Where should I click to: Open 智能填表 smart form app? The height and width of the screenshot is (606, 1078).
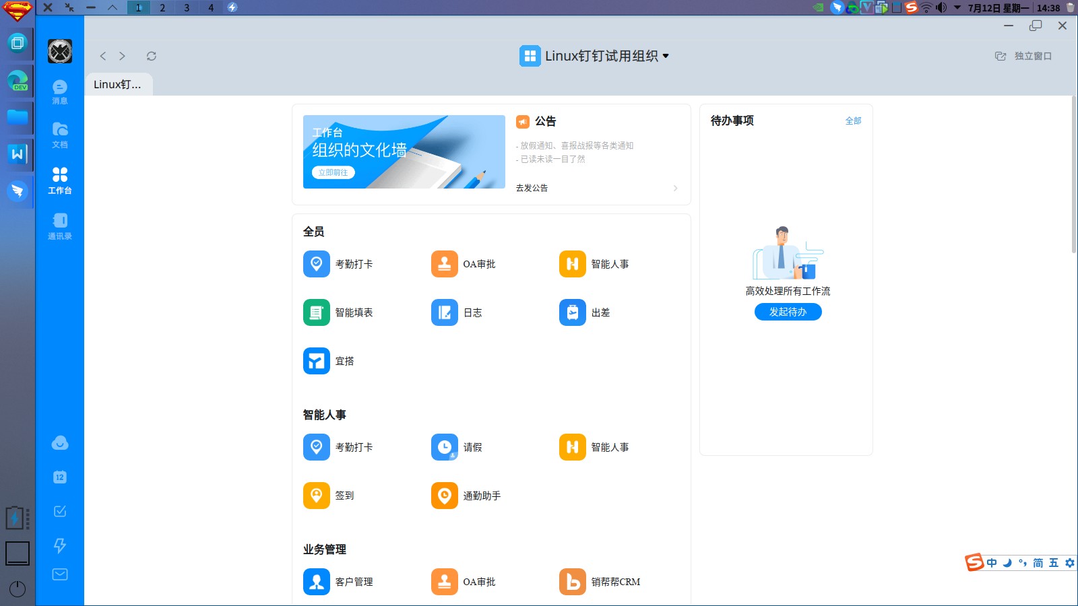click(316, 312)
